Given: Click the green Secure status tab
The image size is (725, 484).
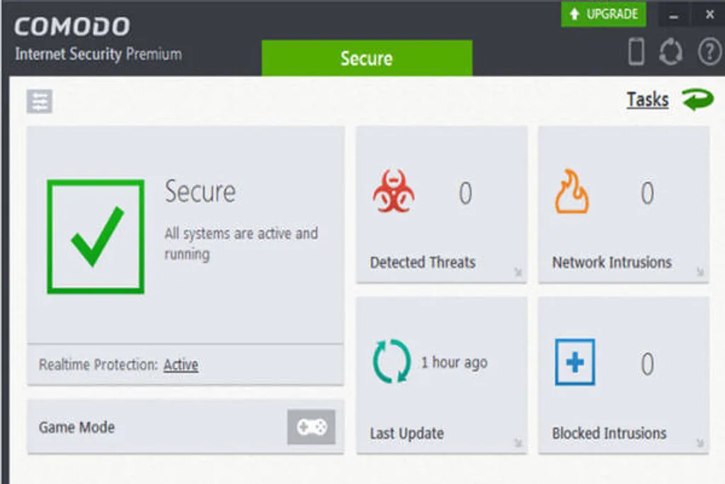Looking at the screenshot, I should click(x=367, y=58).
